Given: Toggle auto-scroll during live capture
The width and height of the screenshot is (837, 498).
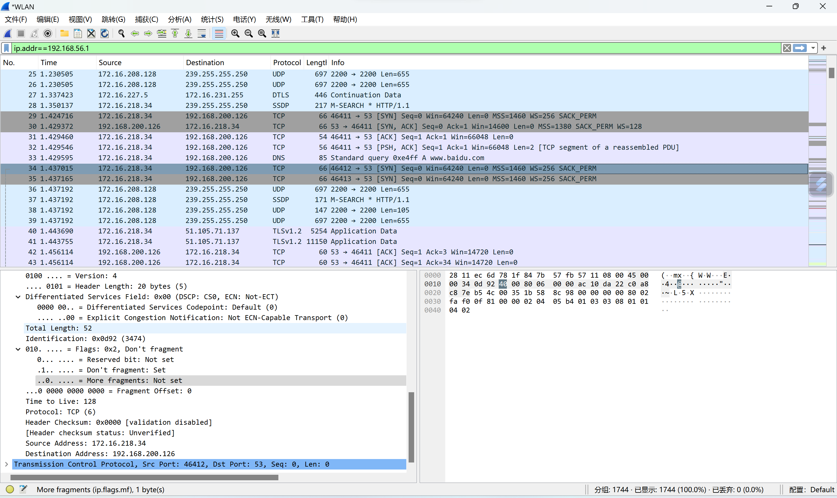Looking at the screenshot, I should 202,33.
